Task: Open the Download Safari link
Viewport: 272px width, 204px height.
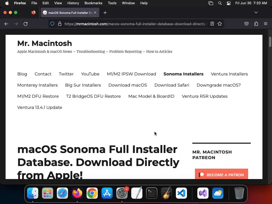Action: (172, 85)
